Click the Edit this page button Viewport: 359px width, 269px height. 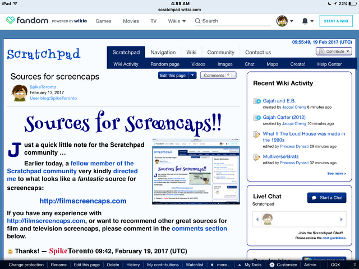[173, 75]
